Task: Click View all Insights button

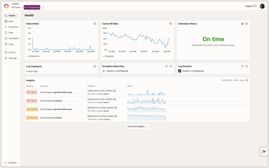Action: point(137,127)
